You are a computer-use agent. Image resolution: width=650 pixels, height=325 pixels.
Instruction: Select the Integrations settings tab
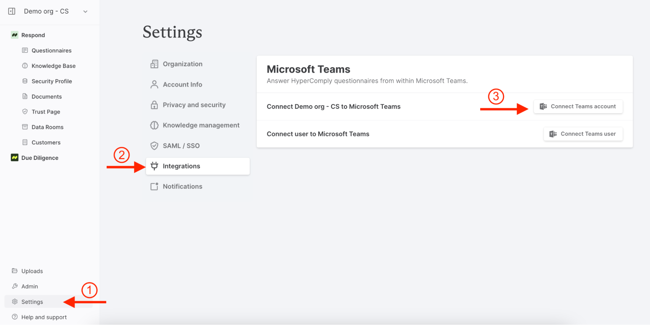pos(198,166)
